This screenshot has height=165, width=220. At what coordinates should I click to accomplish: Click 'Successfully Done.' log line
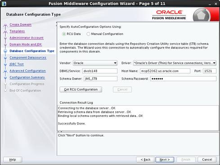coord(72,124)
